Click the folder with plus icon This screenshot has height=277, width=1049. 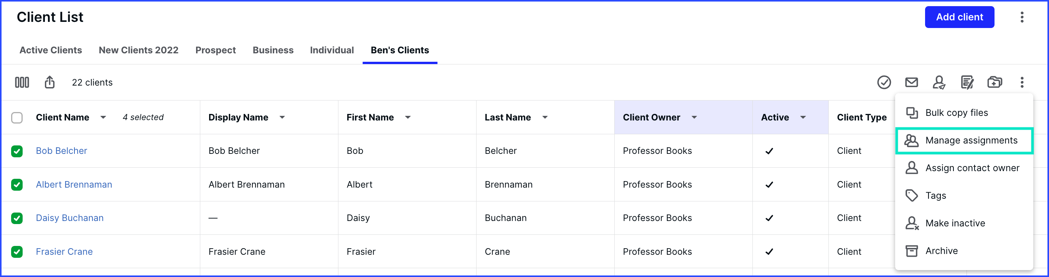click(995, 82)
